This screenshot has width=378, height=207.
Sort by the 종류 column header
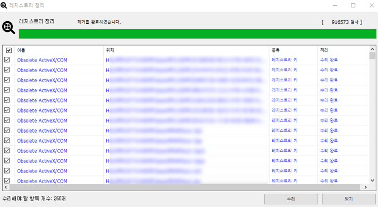pyautogui.click(x=293, y=50)
